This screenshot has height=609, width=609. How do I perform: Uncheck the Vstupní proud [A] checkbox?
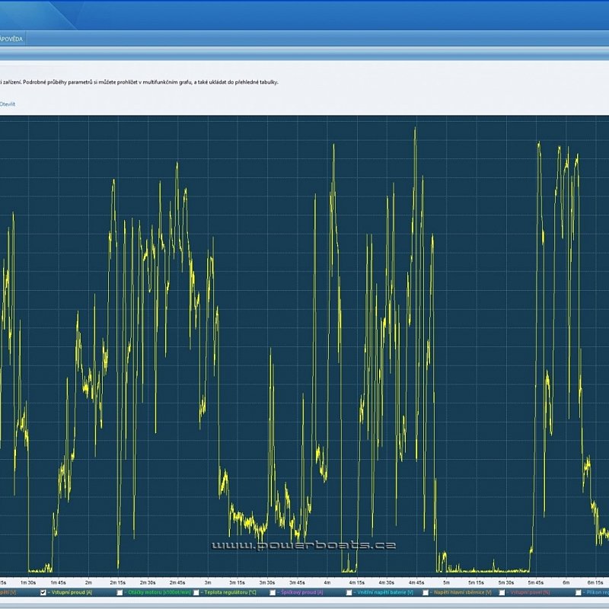click(43, 592)
